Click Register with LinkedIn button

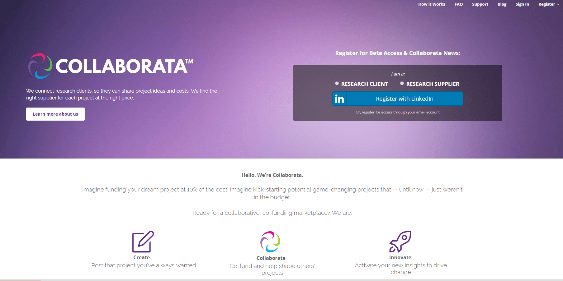tap(398, 99)
